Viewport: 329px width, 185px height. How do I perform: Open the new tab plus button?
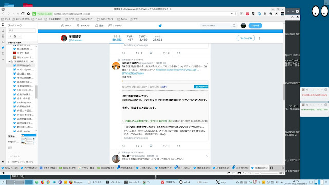[271, 168]
